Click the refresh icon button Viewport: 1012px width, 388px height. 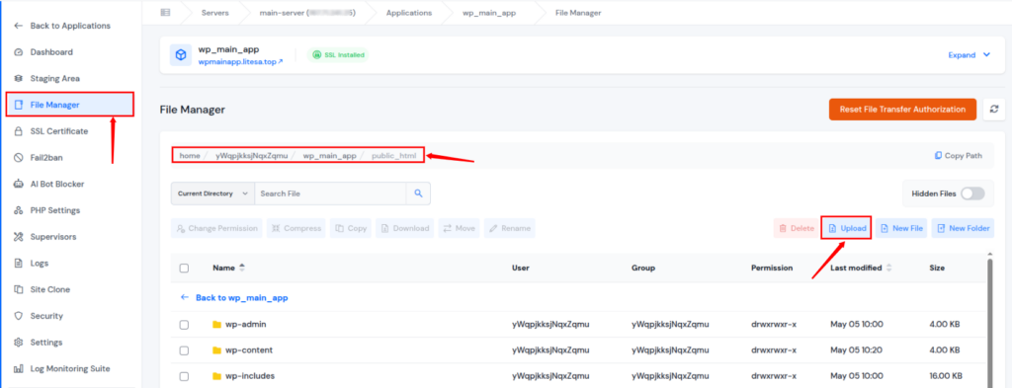coord(994,110)
